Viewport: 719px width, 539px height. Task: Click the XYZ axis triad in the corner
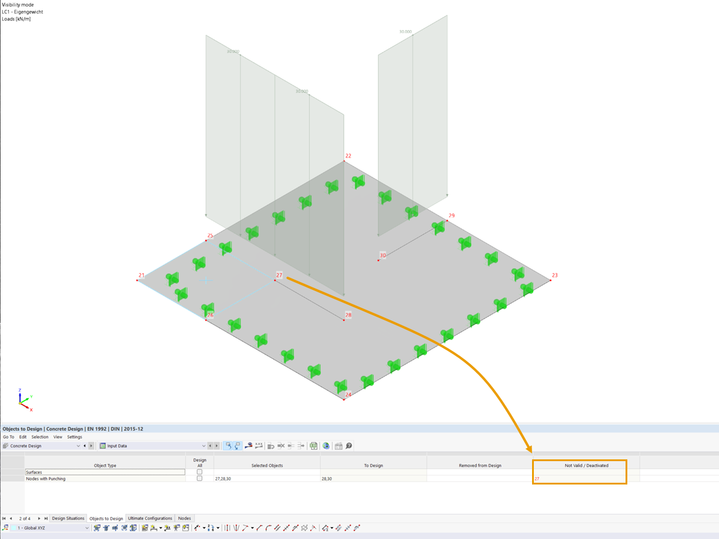point(25,401)
